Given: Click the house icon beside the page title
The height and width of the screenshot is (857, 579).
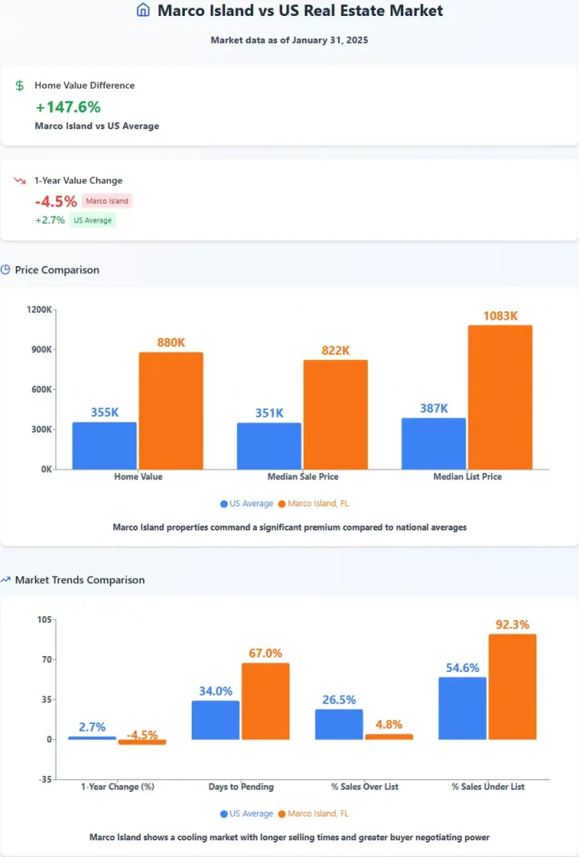Looking at the screenshot, I should [x=143, y=11].
